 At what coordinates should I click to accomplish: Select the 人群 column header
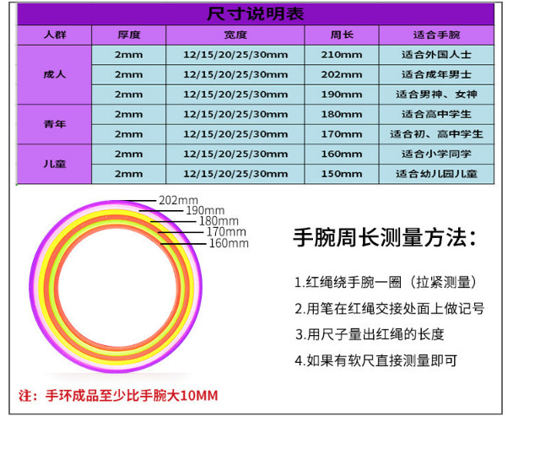[54, 35]
